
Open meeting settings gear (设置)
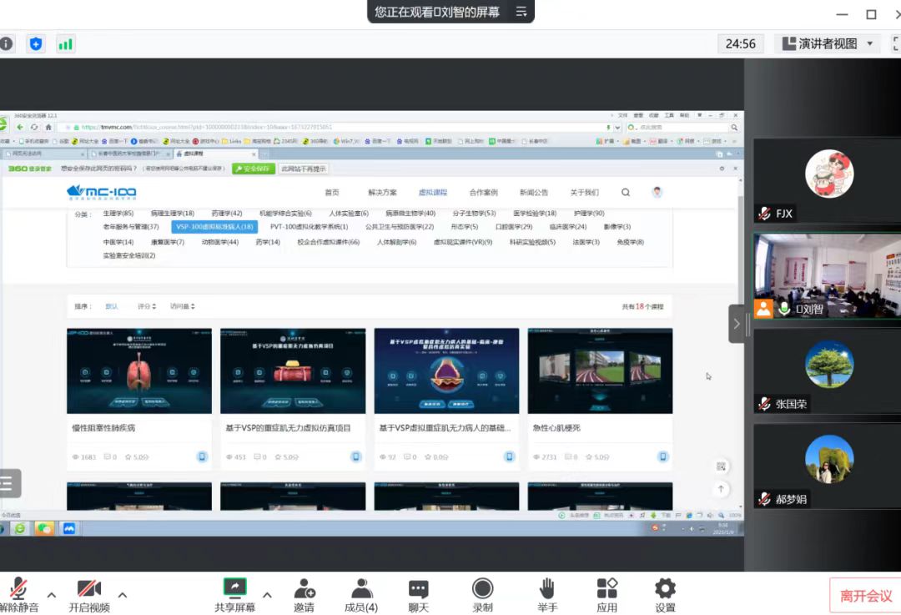click(665, 589)
